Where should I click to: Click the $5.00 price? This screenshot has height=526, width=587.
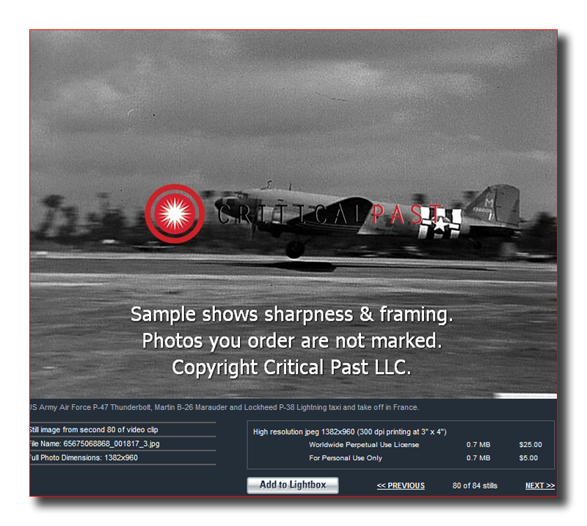click(x=528, y=458)
